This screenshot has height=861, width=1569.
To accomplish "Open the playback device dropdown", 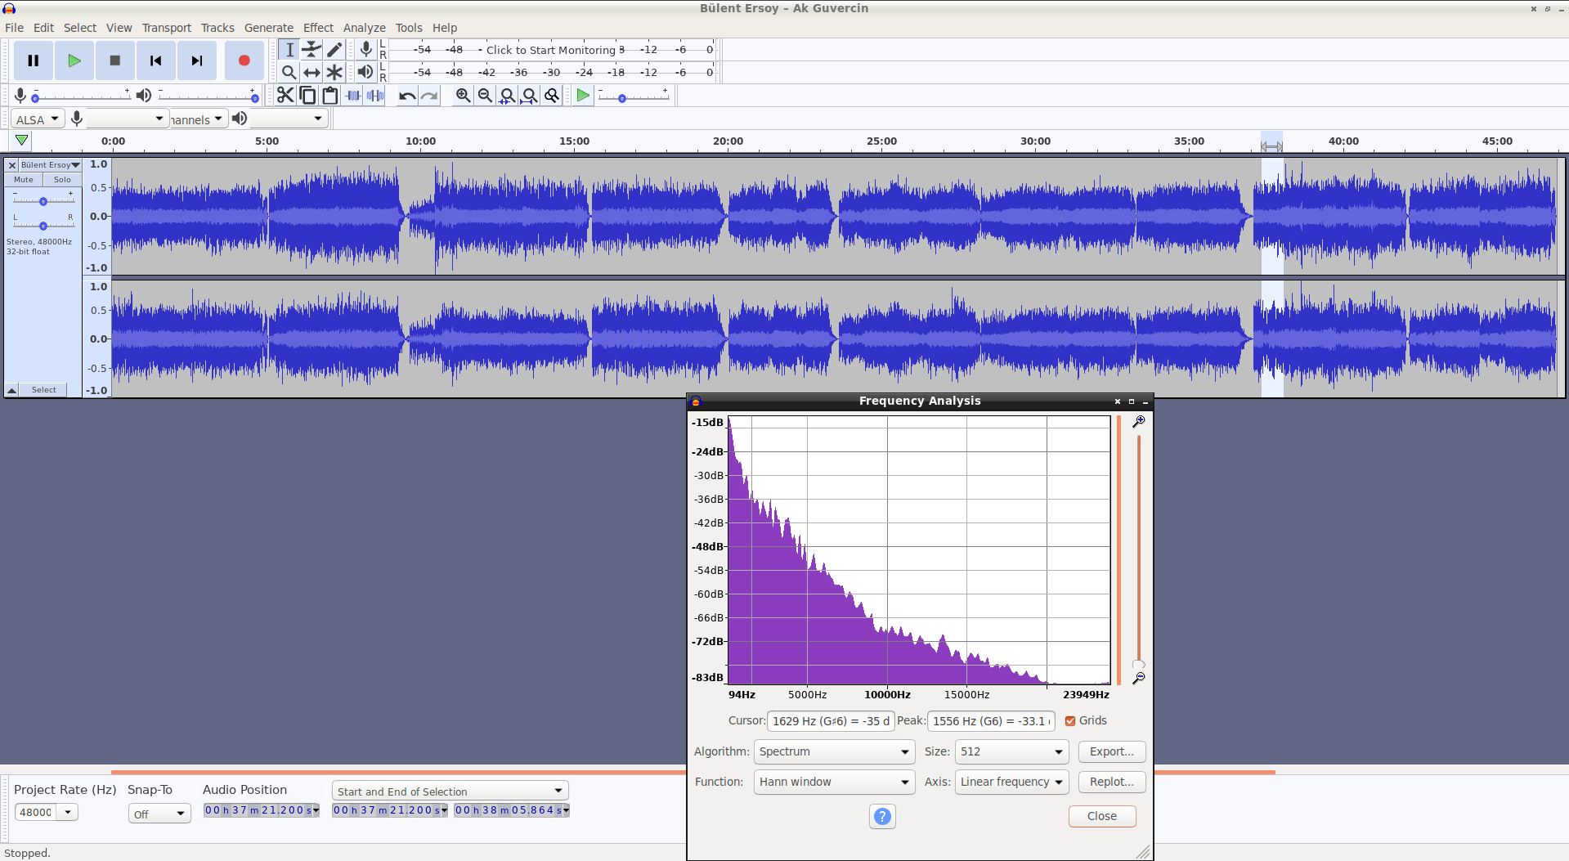I will pos(289,119).
